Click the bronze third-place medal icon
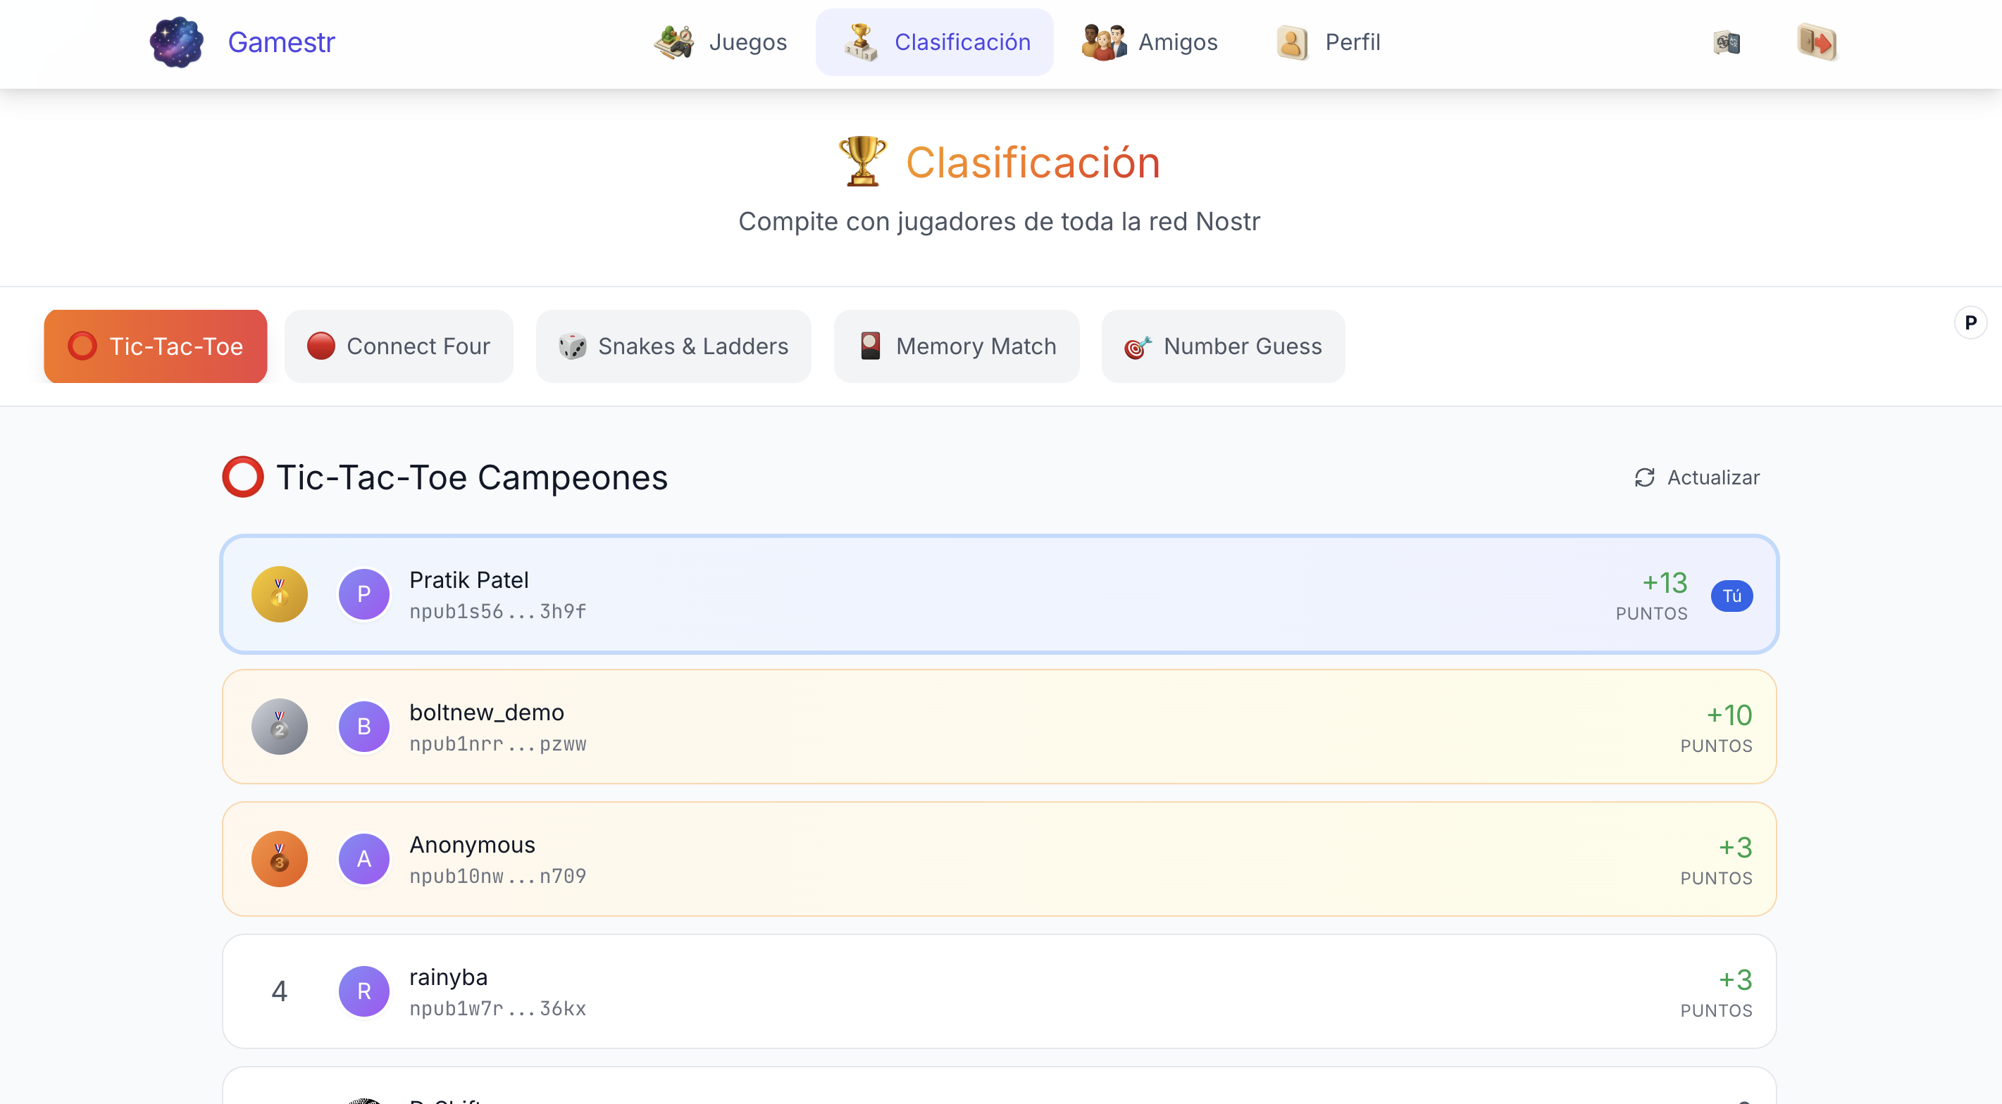2002x1104 pixels. [279, 858]
